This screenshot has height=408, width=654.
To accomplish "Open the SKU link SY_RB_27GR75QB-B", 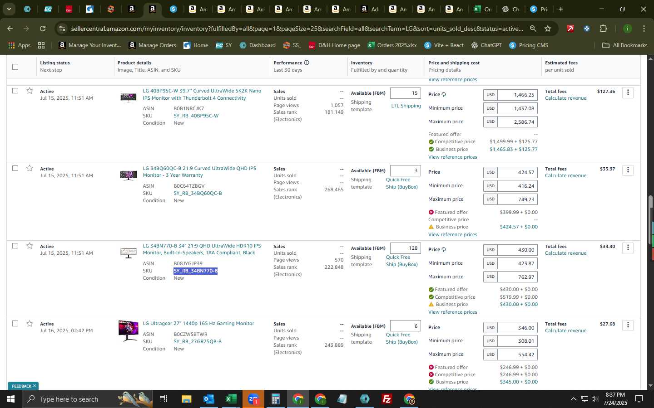I will click(x=198, y=341).
